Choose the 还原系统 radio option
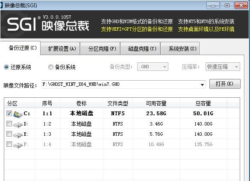The image size is (250, 181). tap(6, 67)
